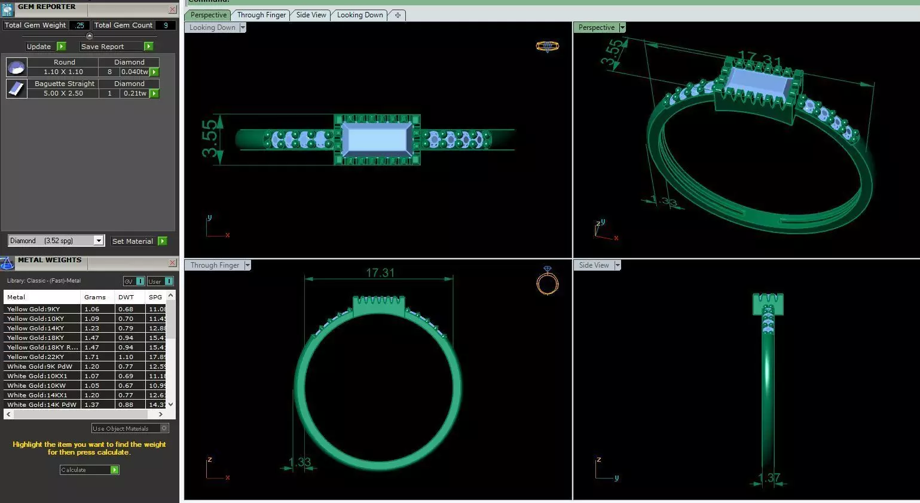Close the Metal Weights panel

(172, 263)
